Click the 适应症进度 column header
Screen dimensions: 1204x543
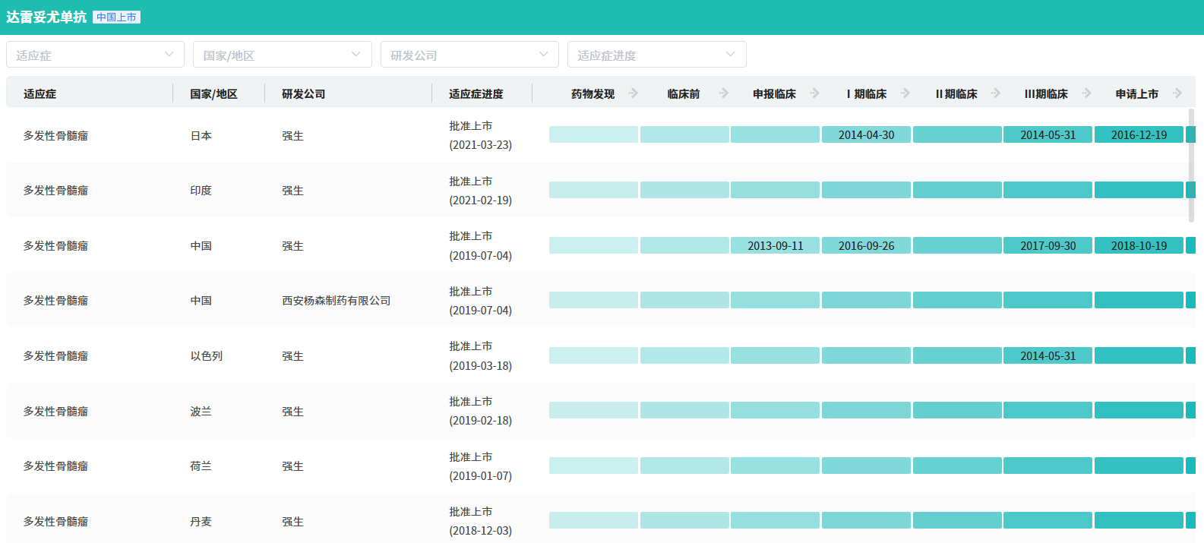click(476, 94)
